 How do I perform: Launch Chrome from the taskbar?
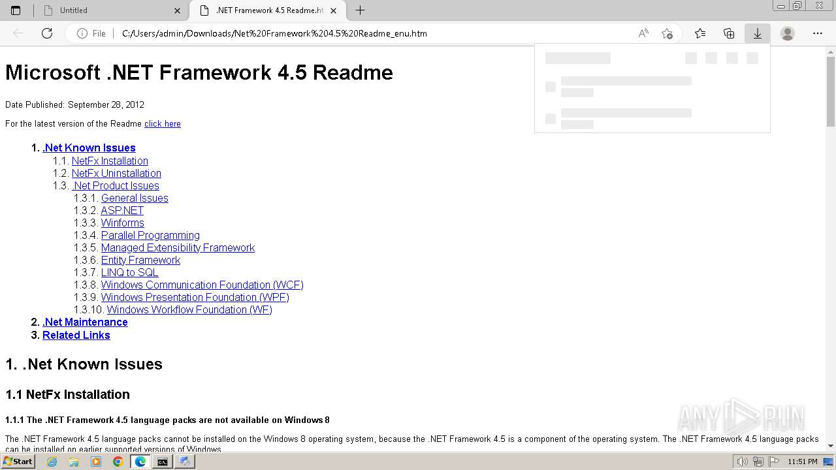118,462
